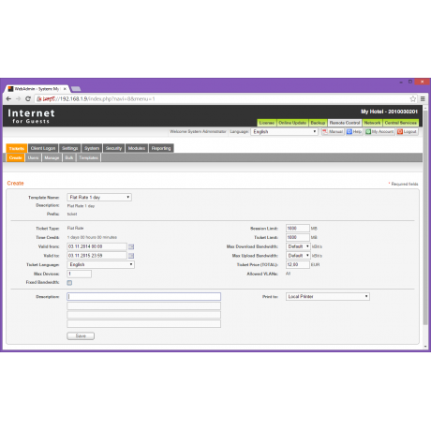Switch to the Reporting tab

161,148
